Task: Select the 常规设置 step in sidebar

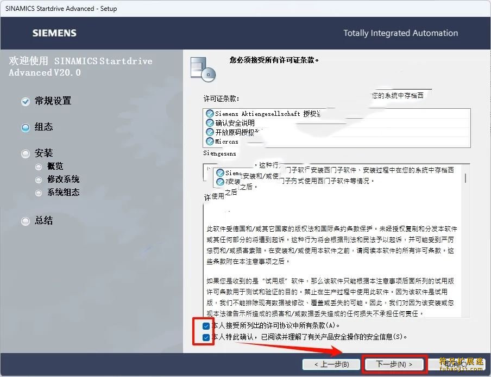Action: pos(53,101)
